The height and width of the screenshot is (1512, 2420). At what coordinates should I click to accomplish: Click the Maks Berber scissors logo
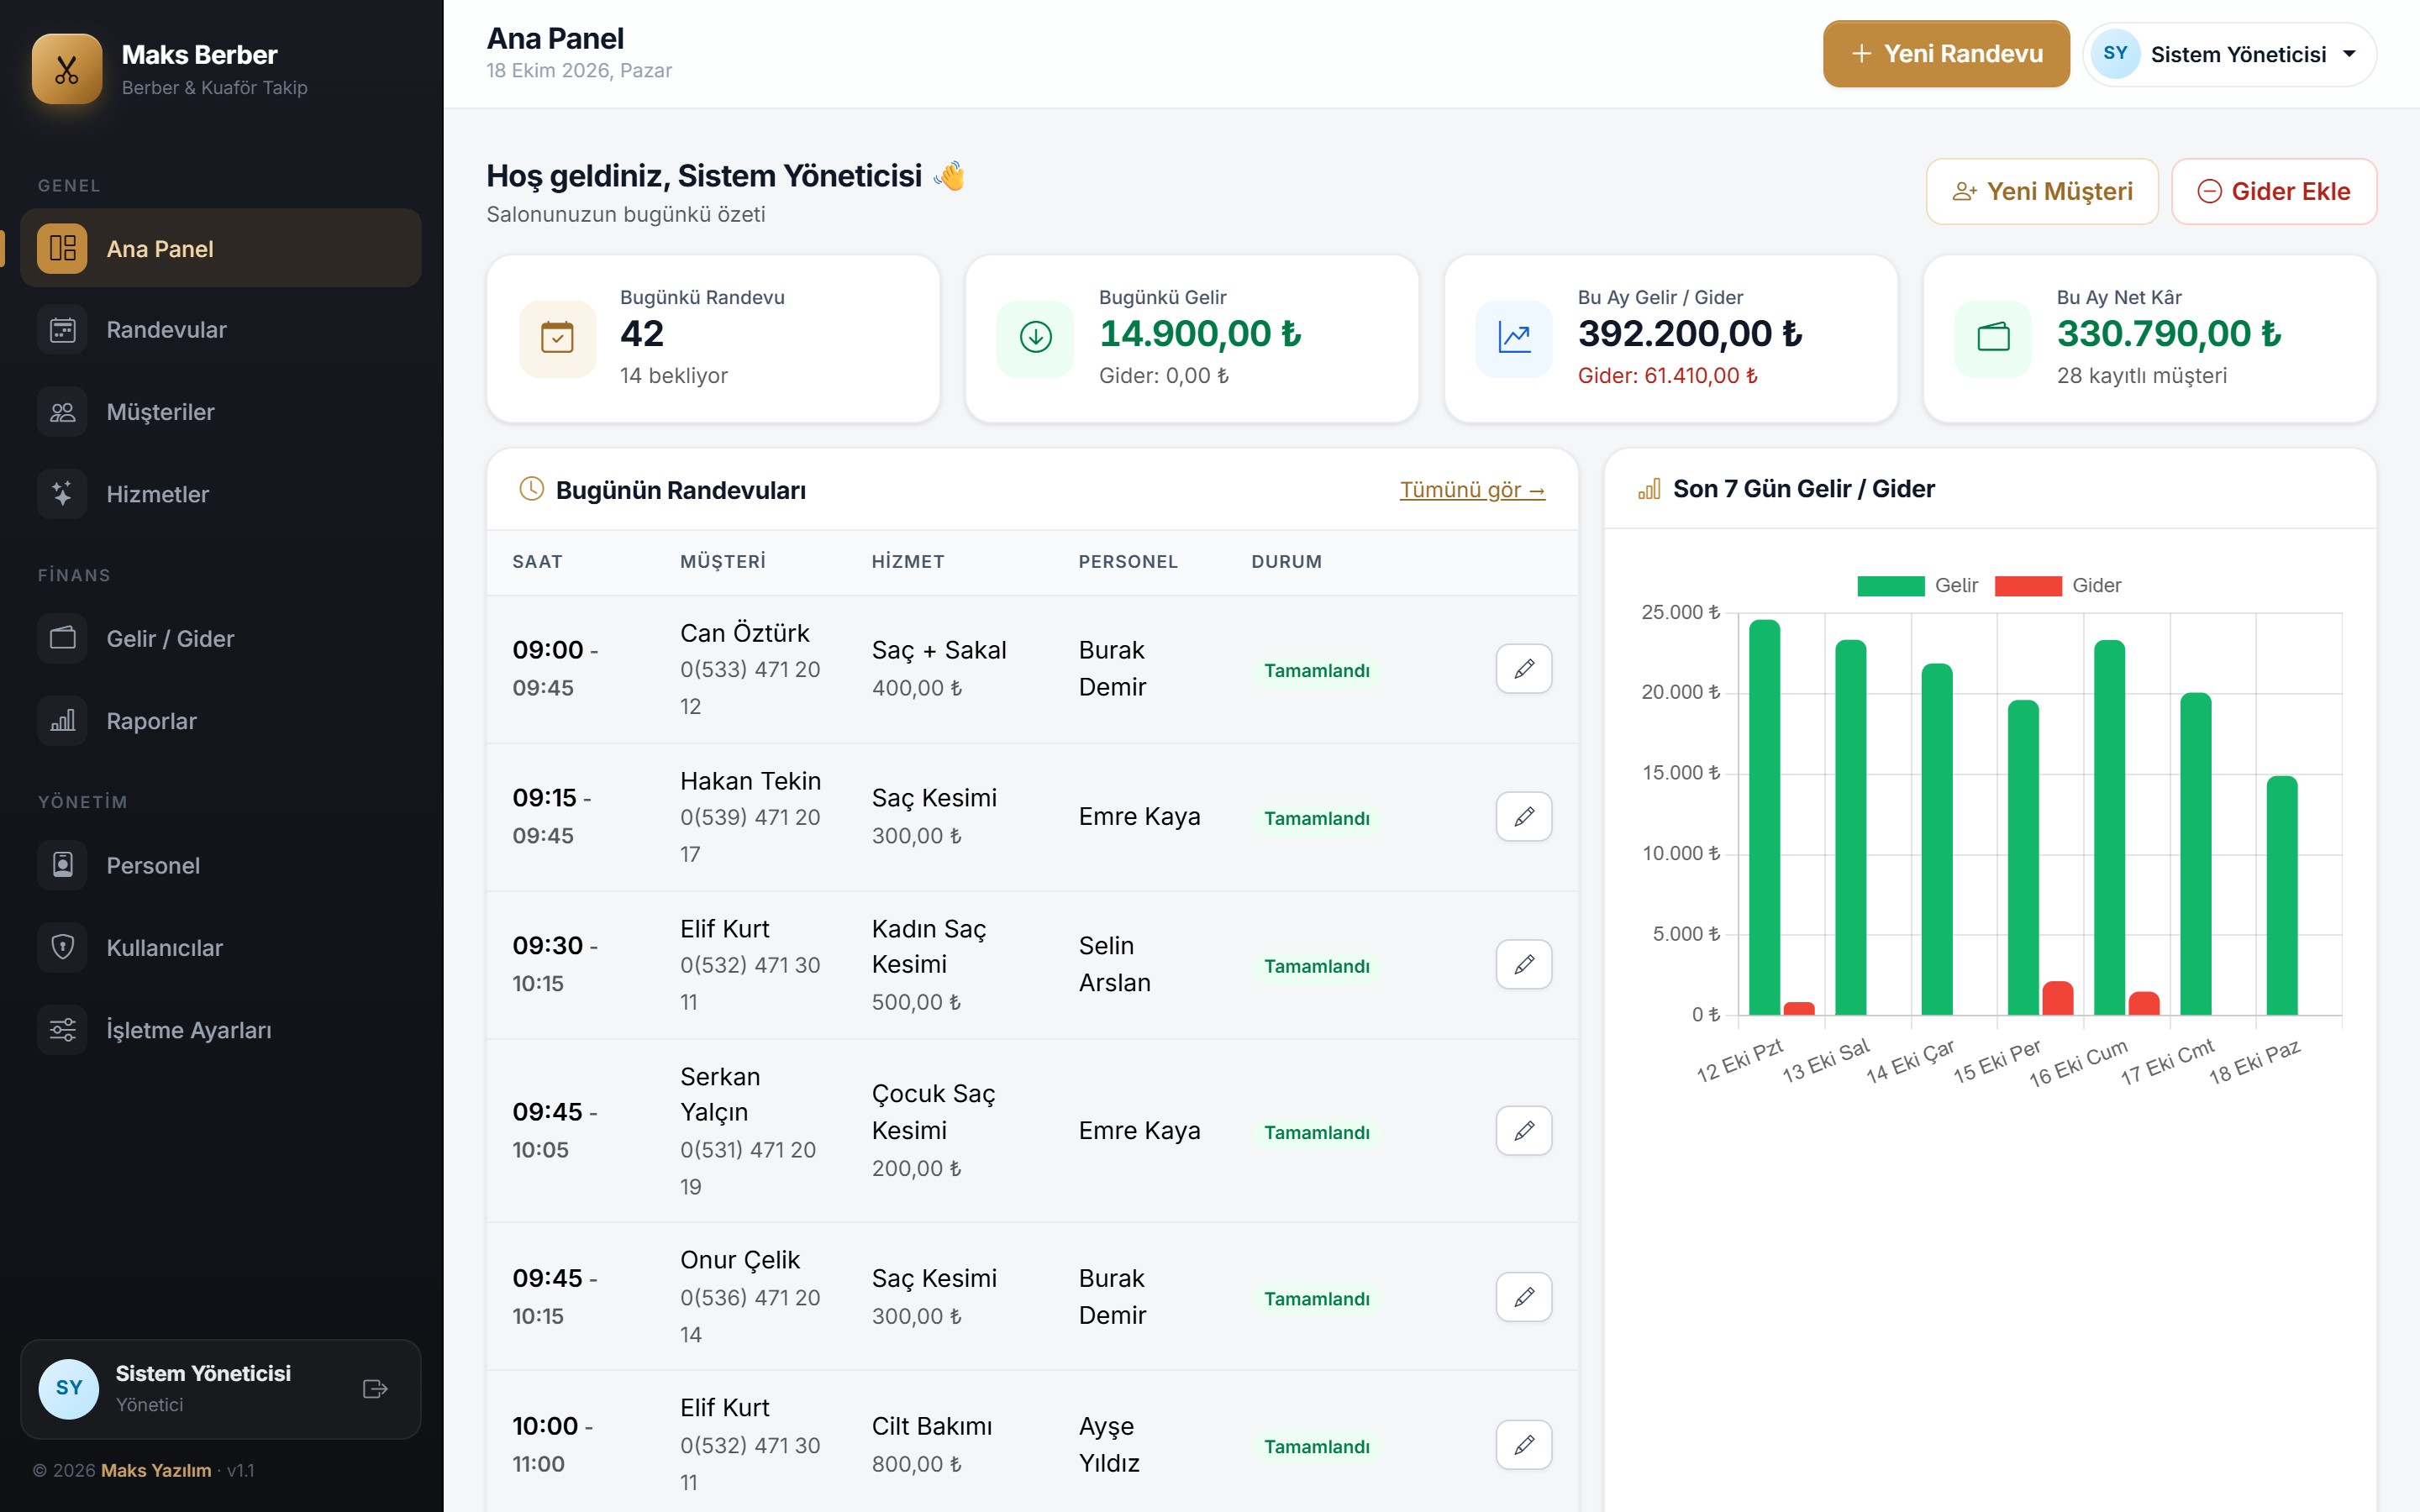coord(67,69)
